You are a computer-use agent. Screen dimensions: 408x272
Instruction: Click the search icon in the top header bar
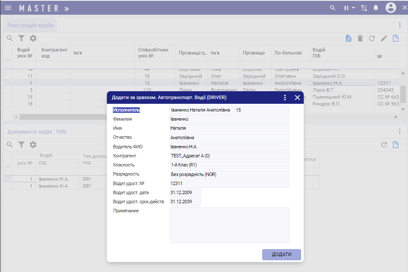click(x=333, y=8)
